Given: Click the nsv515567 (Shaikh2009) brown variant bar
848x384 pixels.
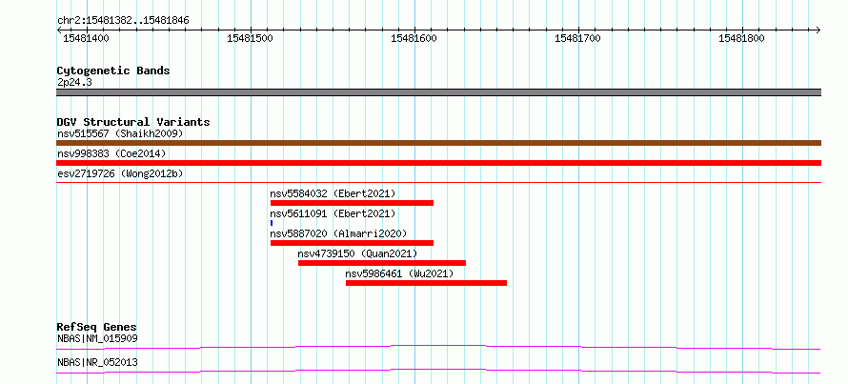Looking at the screenshot, I should pyautogui.click(x=438, y=143).
